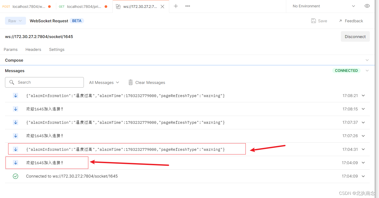The width and height of the screenshot is (379, 198).
Task: Click the CONNECTED status badge
Action: point(346,71)
